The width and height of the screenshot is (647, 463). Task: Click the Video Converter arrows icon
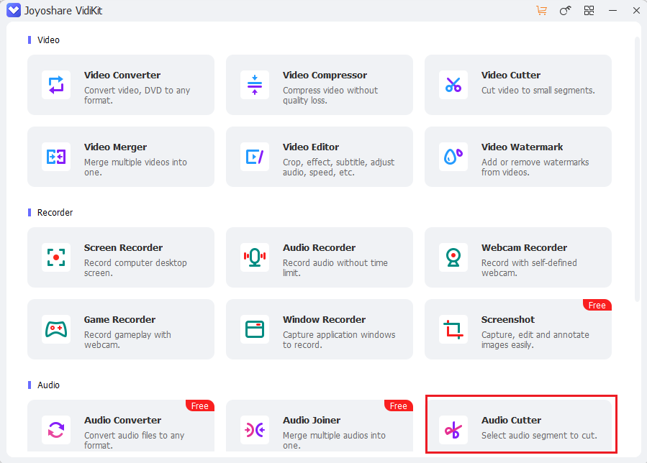[56, 85]
